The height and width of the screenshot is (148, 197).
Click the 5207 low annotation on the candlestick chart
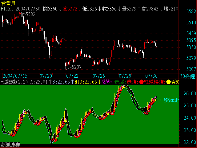77,67
